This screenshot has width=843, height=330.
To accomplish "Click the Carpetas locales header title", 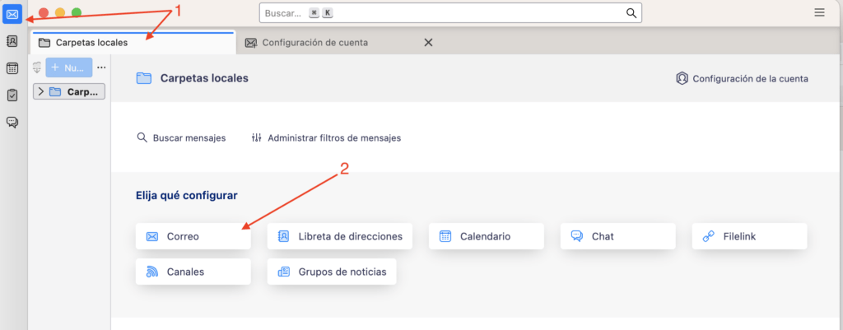I will tap(204, 78).
